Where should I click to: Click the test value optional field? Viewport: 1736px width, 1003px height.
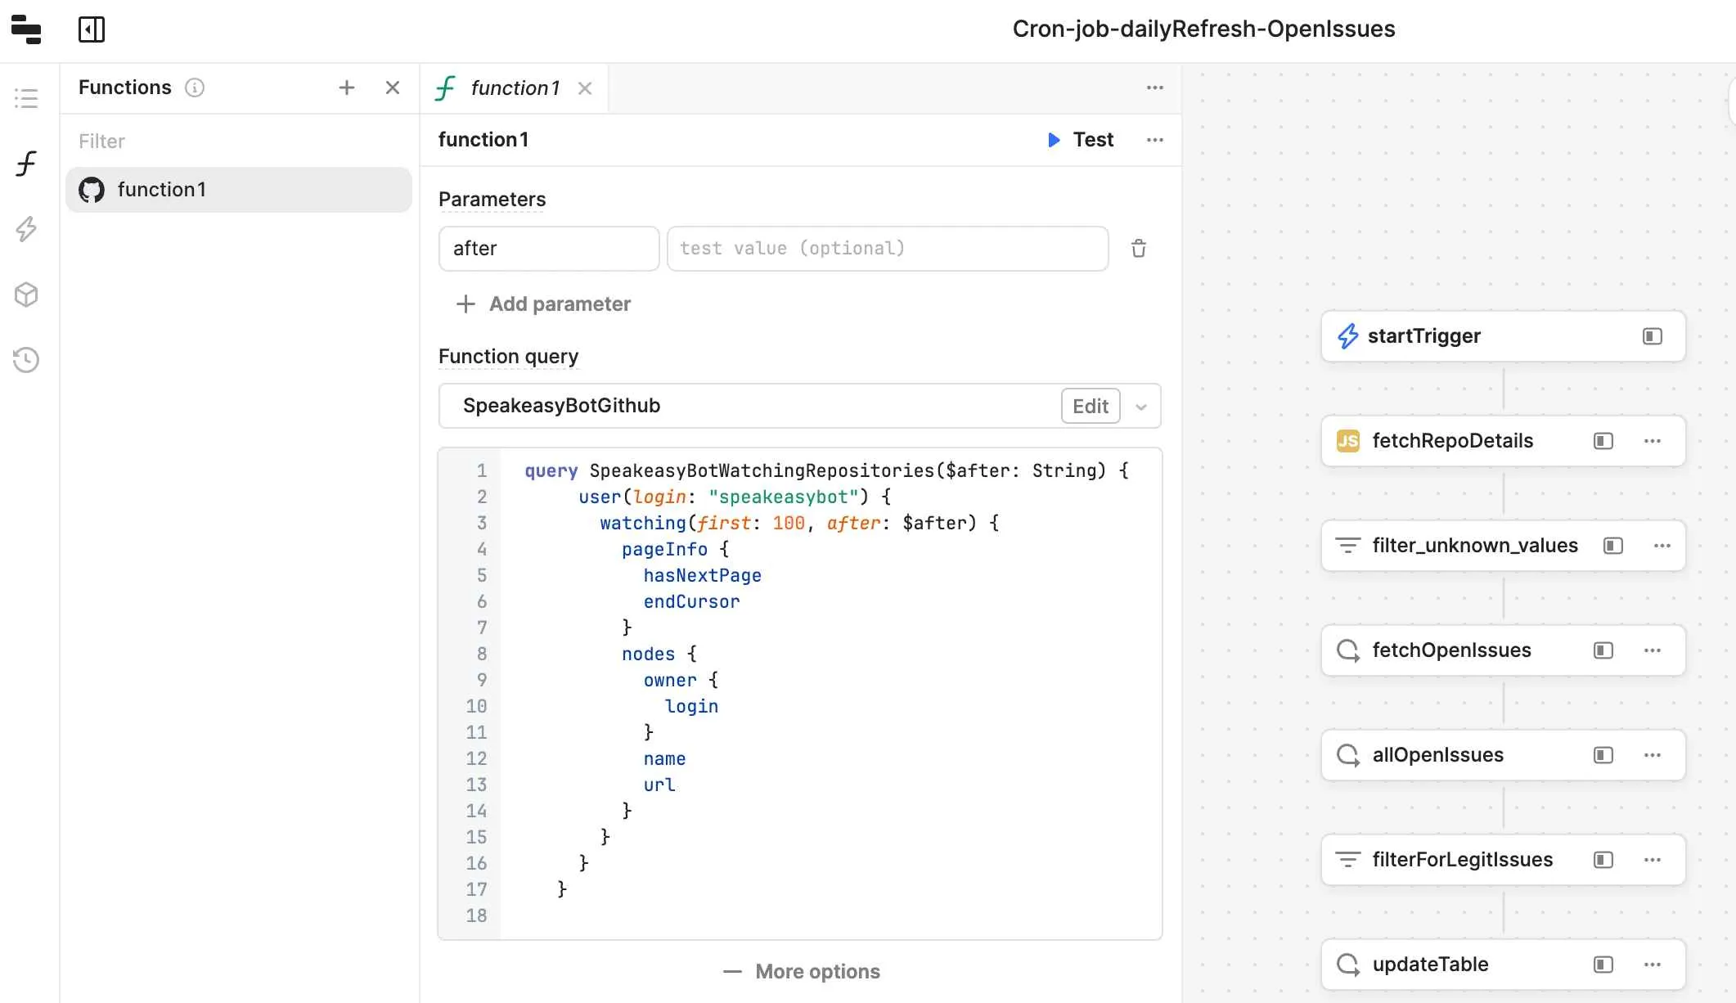888,249
